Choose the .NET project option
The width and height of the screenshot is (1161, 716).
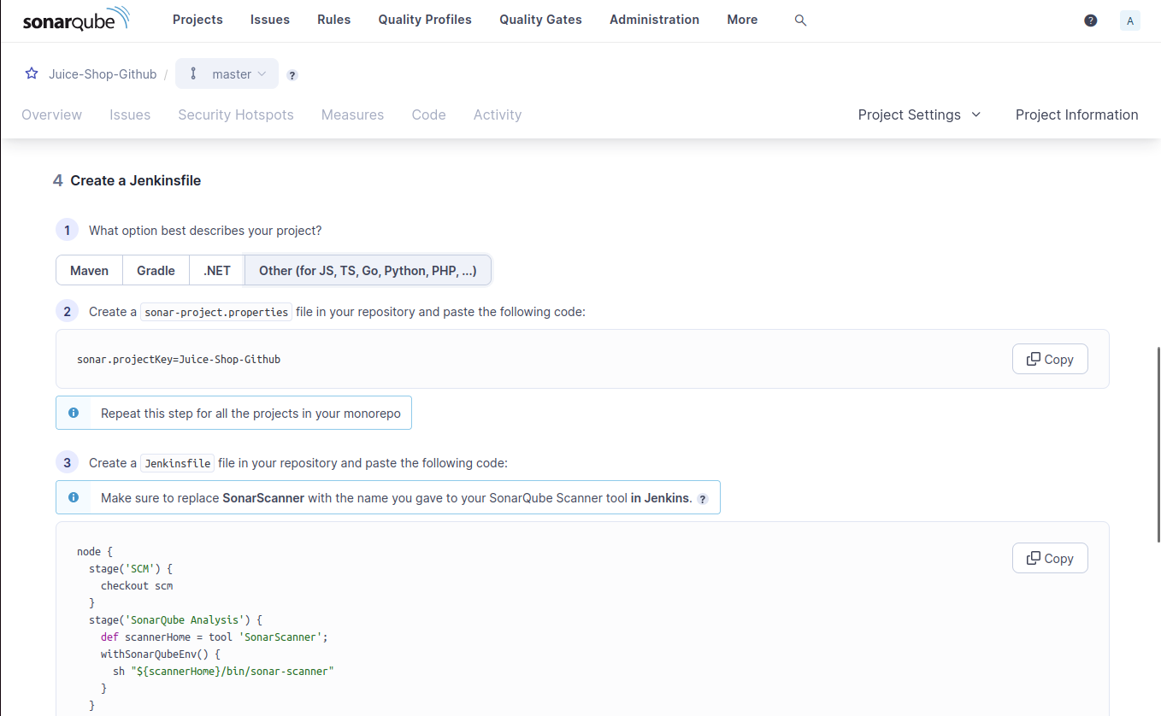(x=216, y=270)
